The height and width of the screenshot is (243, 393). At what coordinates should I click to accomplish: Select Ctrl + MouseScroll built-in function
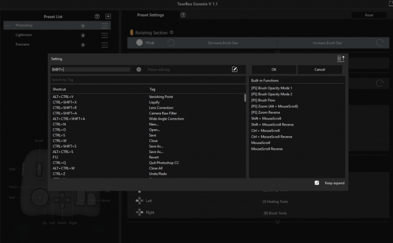pos(265,130)
